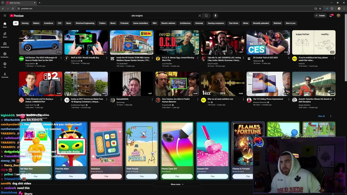This screenshot has width=347, height=195.
Task: Open the notifications bell
Action: pyautogui.click(x=331, y=16)
